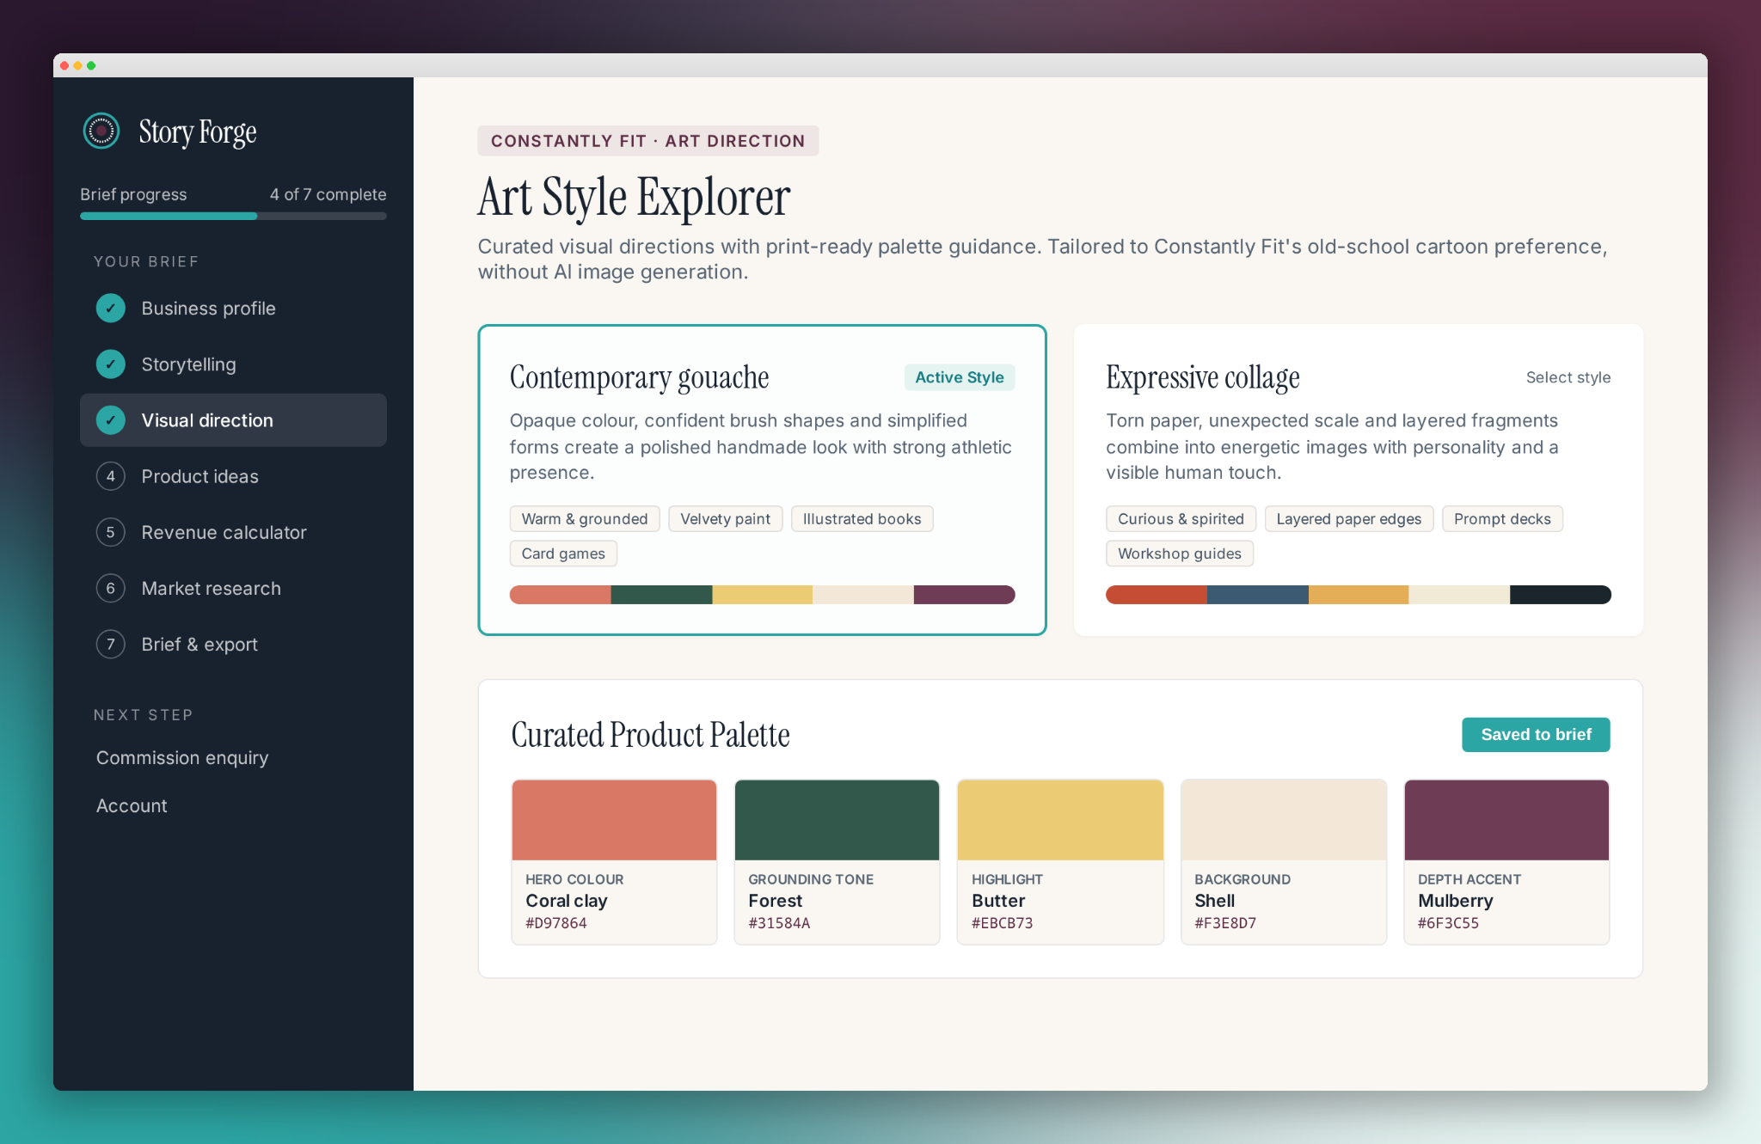Viewport: 1761px width, 1144px height.
Task: Click hex code #6F3C55
Action: (x=1448, y=923)
